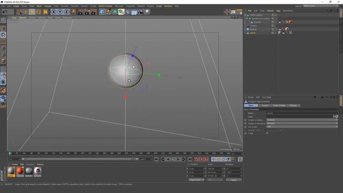
Task: Switch to Basic tab in Attributes
Action: [251, 106]
